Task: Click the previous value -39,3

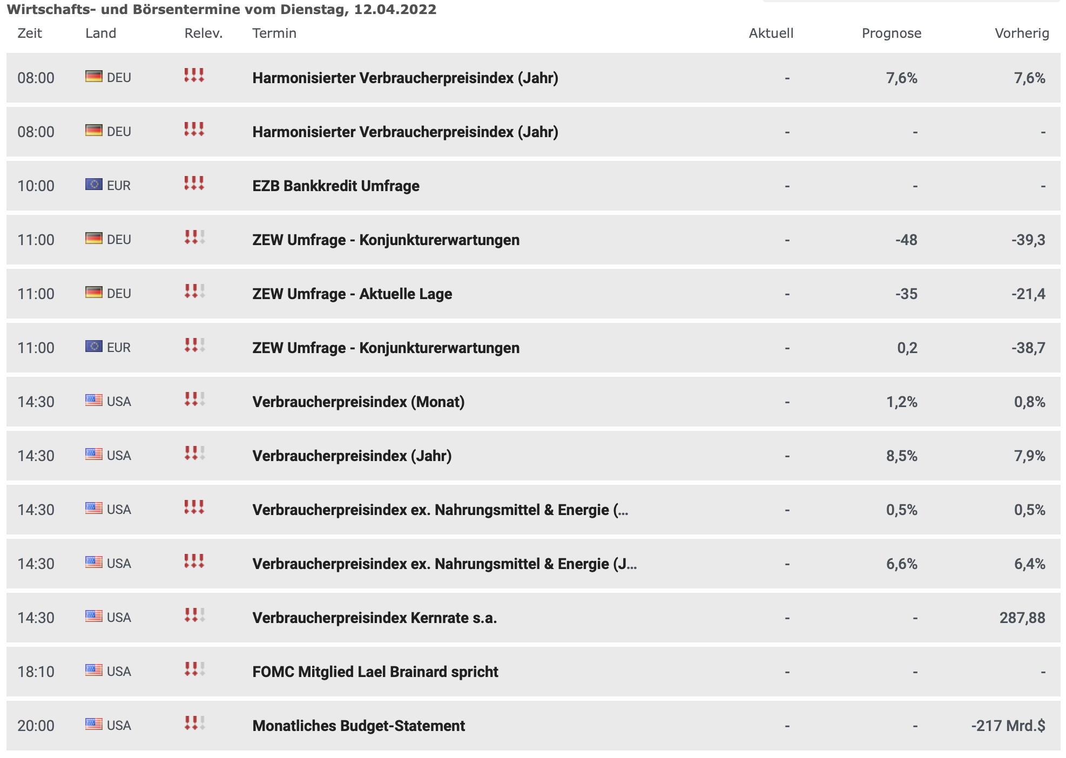Action: pos(1028,240)
